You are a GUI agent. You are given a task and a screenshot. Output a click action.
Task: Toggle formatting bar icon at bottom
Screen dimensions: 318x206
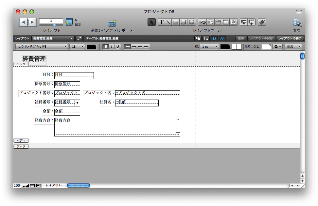[x=39, y=186]
